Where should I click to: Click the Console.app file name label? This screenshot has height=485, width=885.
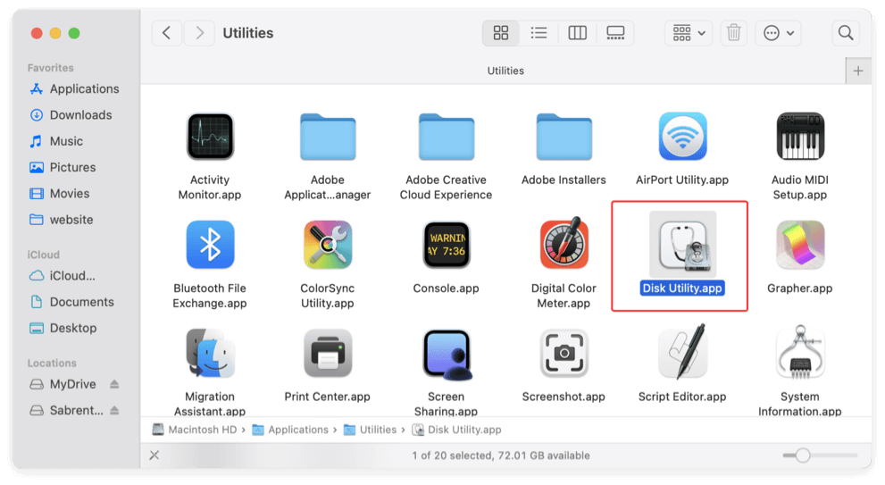pos(446,288)
